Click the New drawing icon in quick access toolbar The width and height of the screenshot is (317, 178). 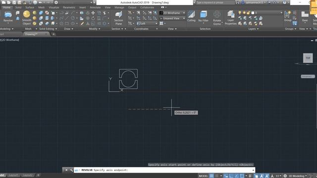tap(3, 2)
